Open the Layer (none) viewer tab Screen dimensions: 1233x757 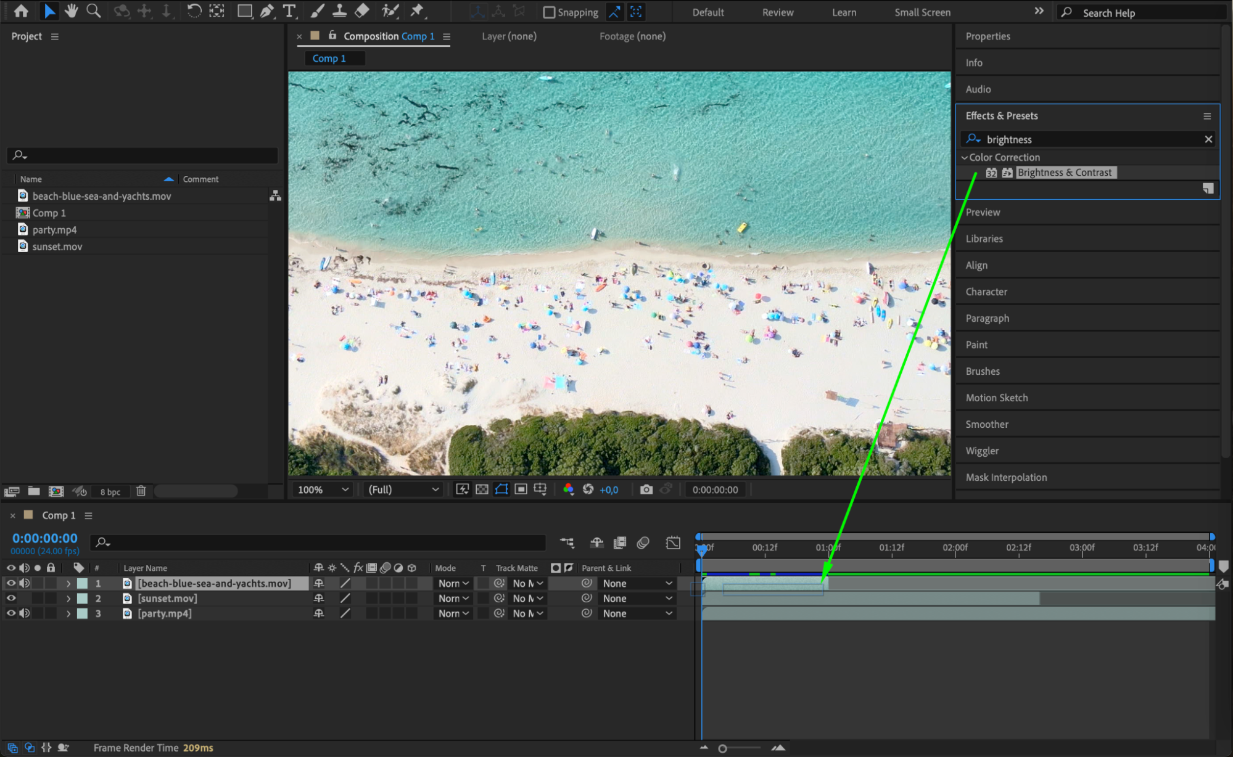coord(509,36)
